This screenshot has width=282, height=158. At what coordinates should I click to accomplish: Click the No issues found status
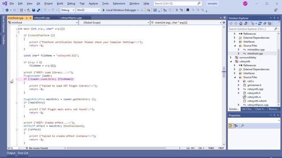(x=37, y=148)
